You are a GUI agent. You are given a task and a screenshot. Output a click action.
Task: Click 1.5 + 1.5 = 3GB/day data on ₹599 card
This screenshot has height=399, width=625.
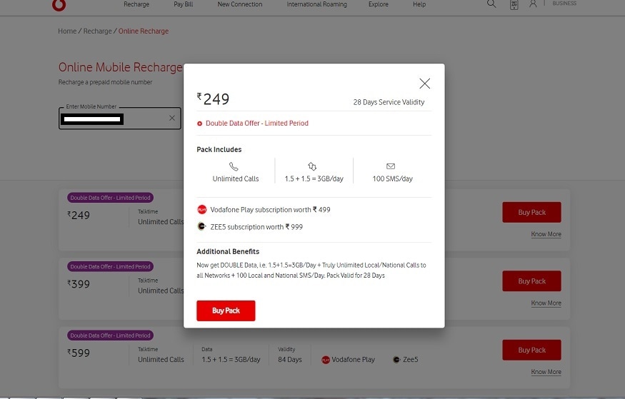coord(231,360)
